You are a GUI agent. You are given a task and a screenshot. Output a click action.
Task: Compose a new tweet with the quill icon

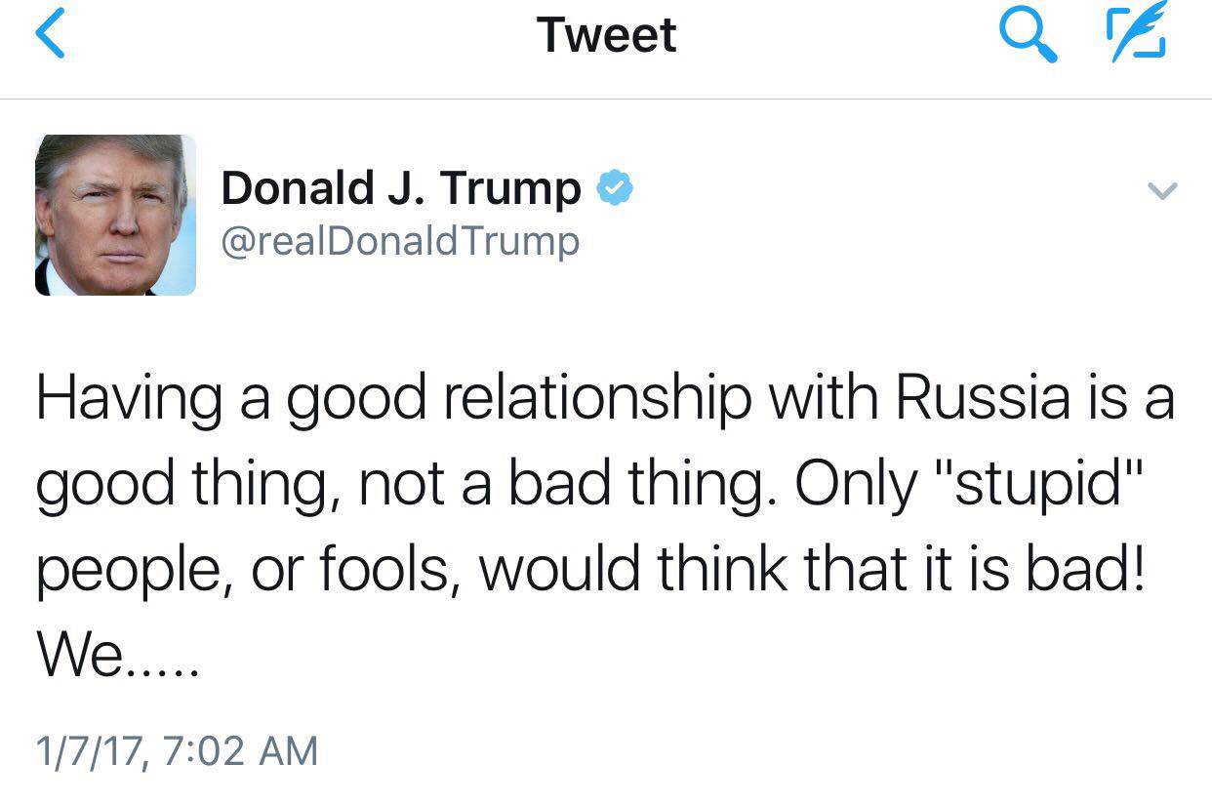coord(1139,36)
